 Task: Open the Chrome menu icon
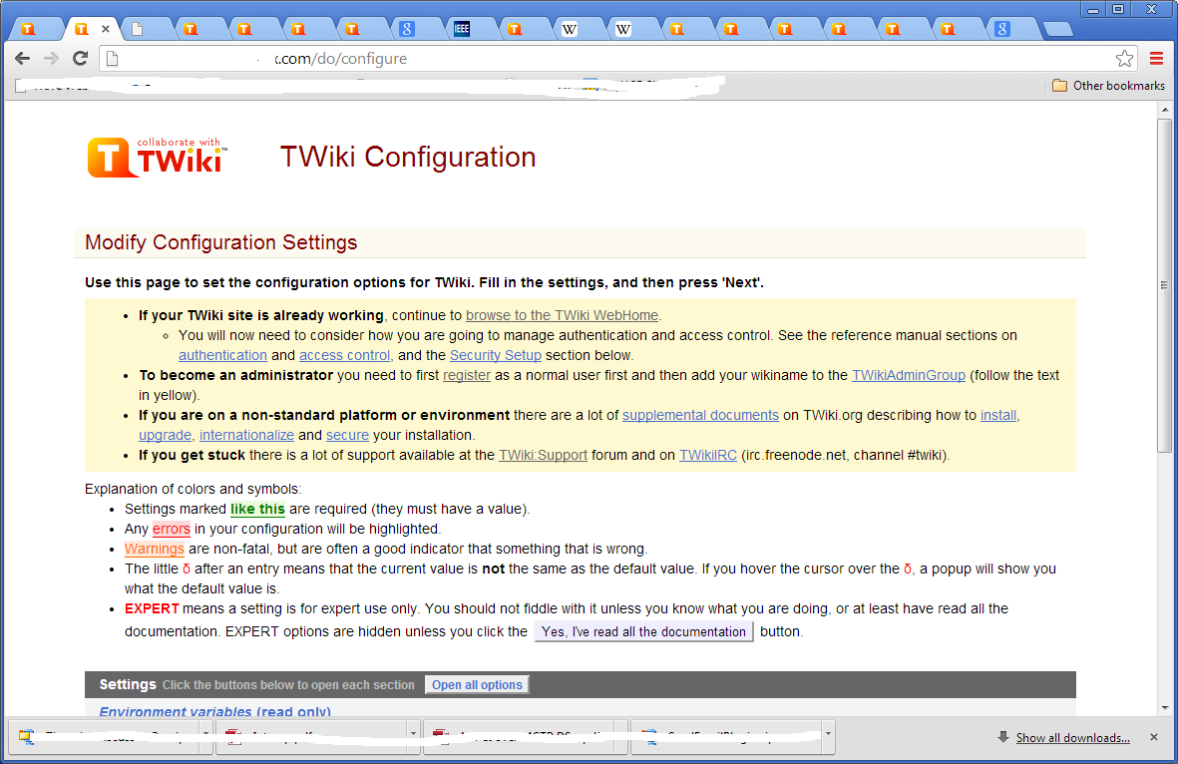(1157, 59)
